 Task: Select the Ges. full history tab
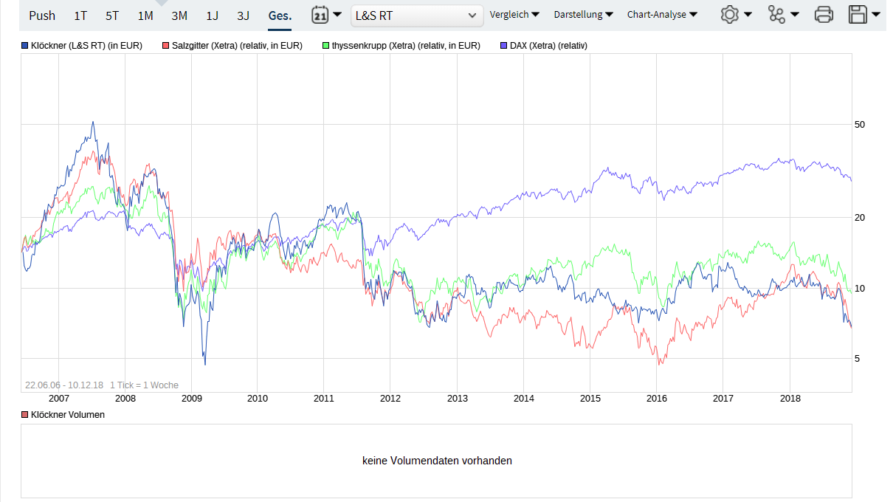tap(280, 16)
